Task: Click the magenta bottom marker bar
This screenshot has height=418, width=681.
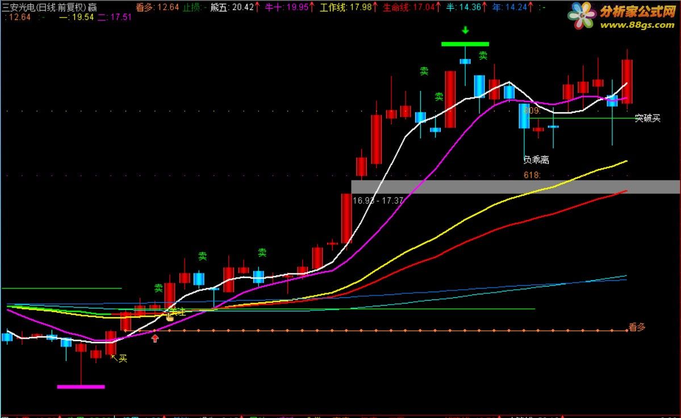Action: (x=81, y=387)
